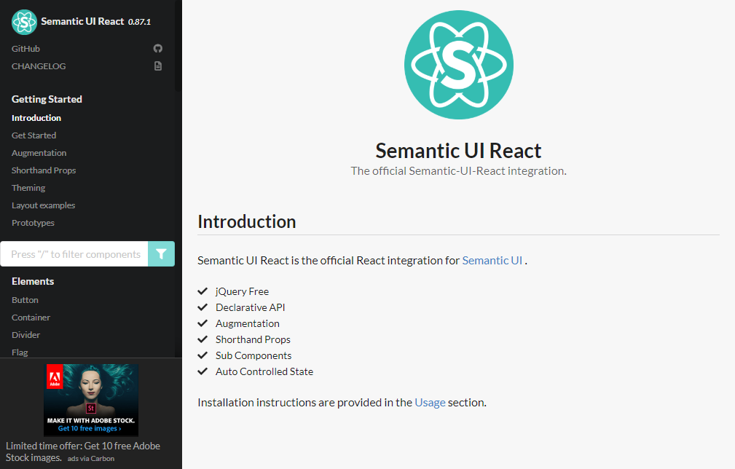Open the GitHub sidebar link
The height and width of the screenshot is (469, 735).
[x=25, y=49]
